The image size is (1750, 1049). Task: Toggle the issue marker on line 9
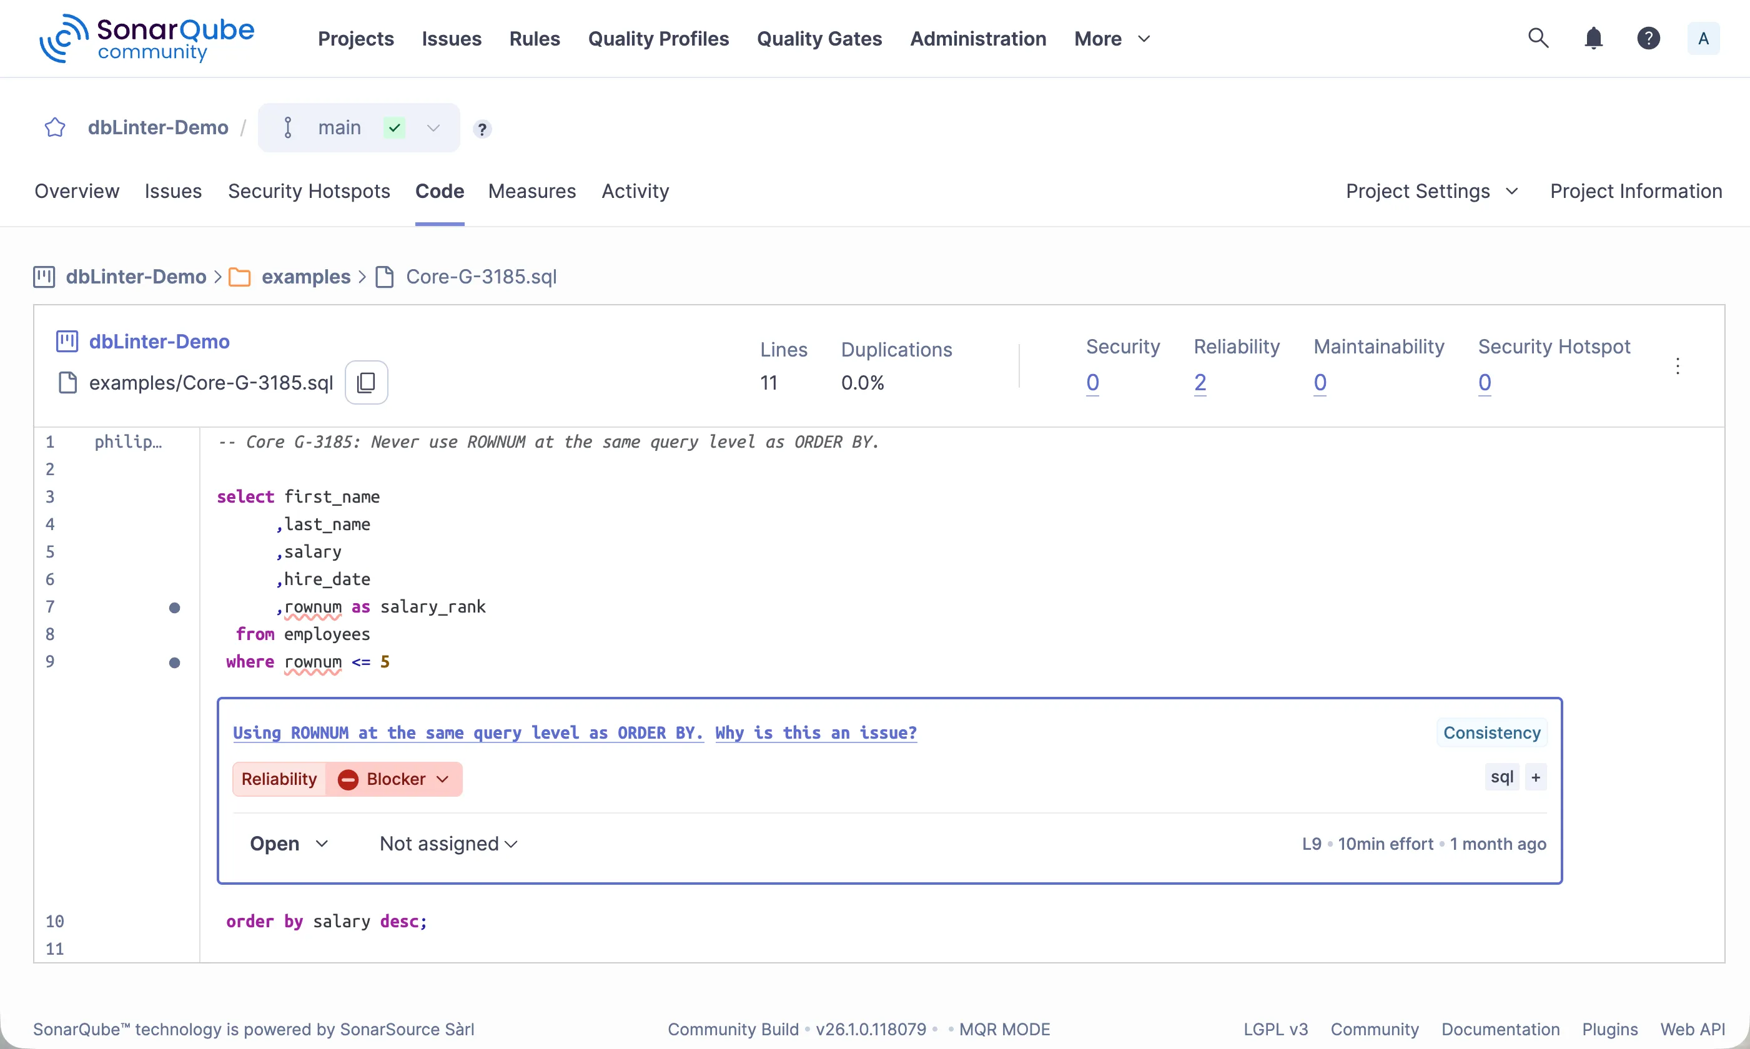[x=175, y=662]
